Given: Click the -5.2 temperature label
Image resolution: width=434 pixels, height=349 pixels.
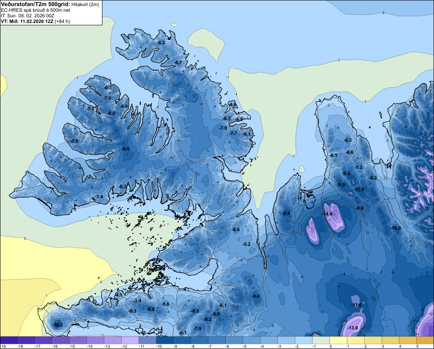Looking at the screenshot, I should 247,244.
